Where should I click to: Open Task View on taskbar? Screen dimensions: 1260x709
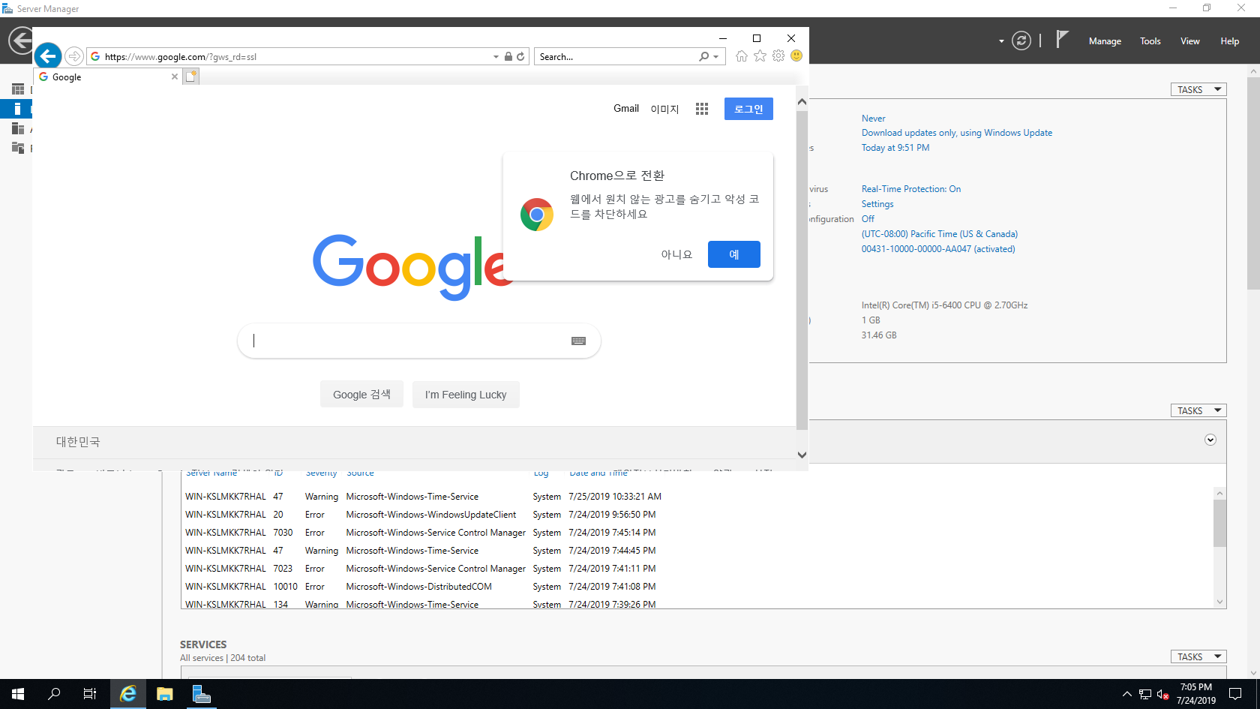[90, 694]
